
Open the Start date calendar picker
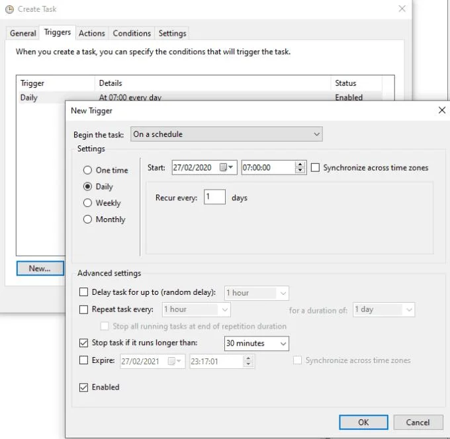(226, 167)
